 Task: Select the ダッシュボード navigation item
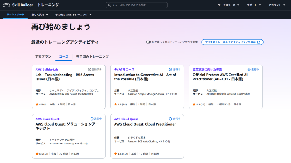(x=15, y=15)
